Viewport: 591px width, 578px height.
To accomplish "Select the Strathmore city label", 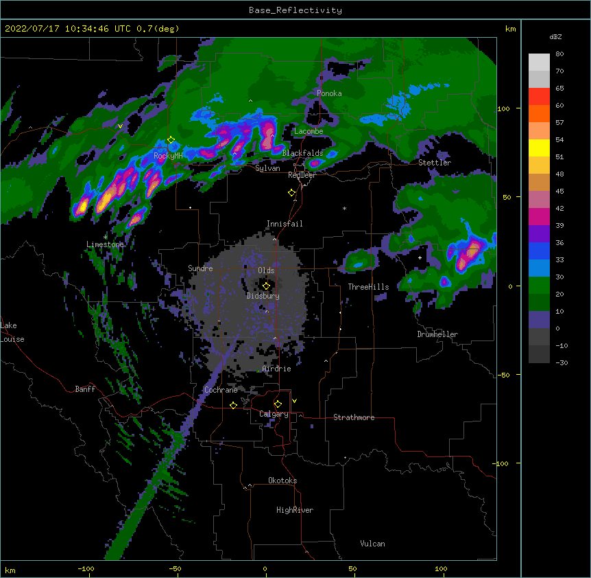I will point(354,417).
